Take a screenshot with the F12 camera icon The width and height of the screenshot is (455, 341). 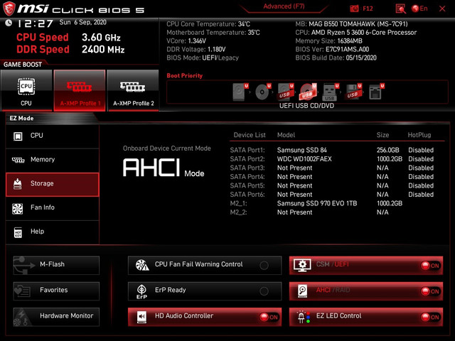354,9
